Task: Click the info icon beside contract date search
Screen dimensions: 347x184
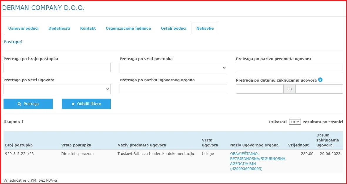Action: [320, 80]
